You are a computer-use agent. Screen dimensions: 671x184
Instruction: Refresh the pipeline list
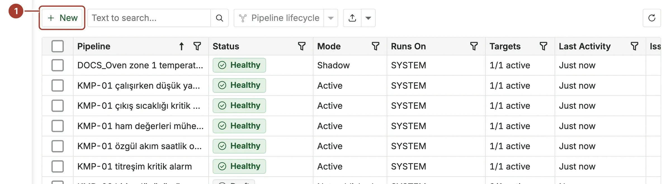coord(652,18)
